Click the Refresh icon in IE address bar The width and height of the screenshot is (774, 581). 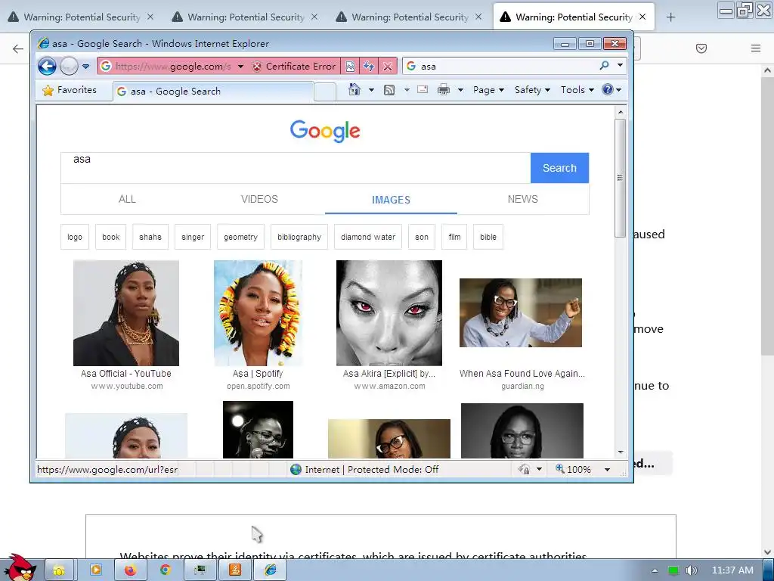coord(369,67)
